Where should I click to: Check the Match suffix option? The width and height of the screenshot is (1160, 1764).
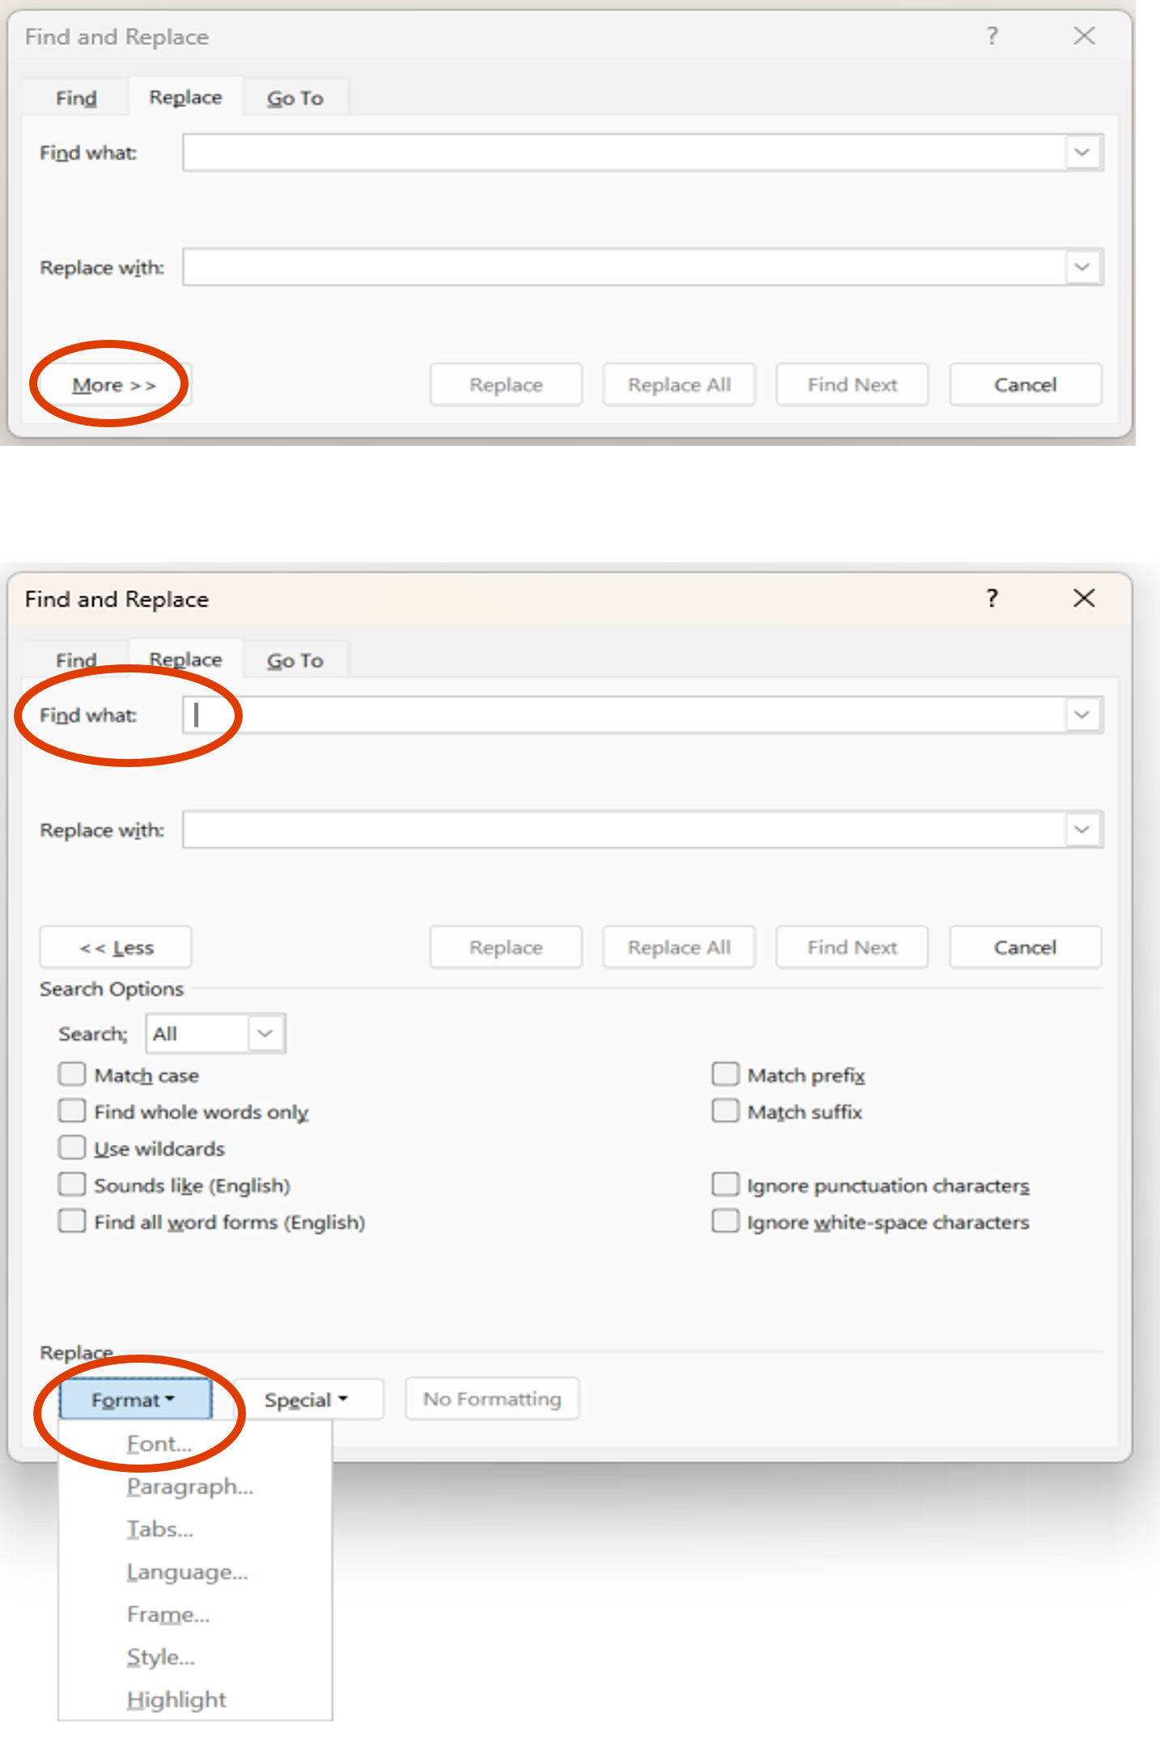(x=725, y=1111)
